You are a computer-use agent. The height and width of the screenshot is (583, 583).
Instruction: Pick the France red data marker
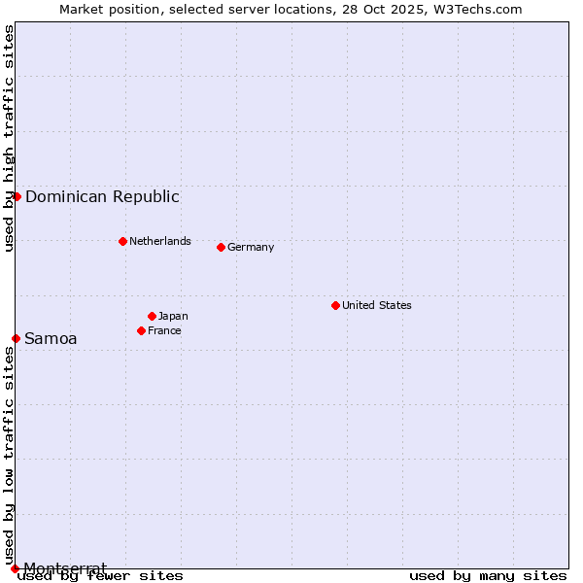(x=142, y=330)
